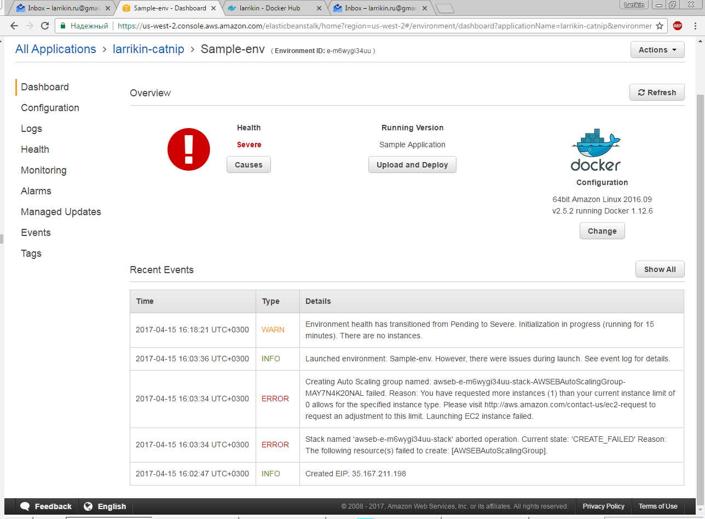Screen dimensions: 705x519
Task: Click Show All recent events
Action: point(660,269)
